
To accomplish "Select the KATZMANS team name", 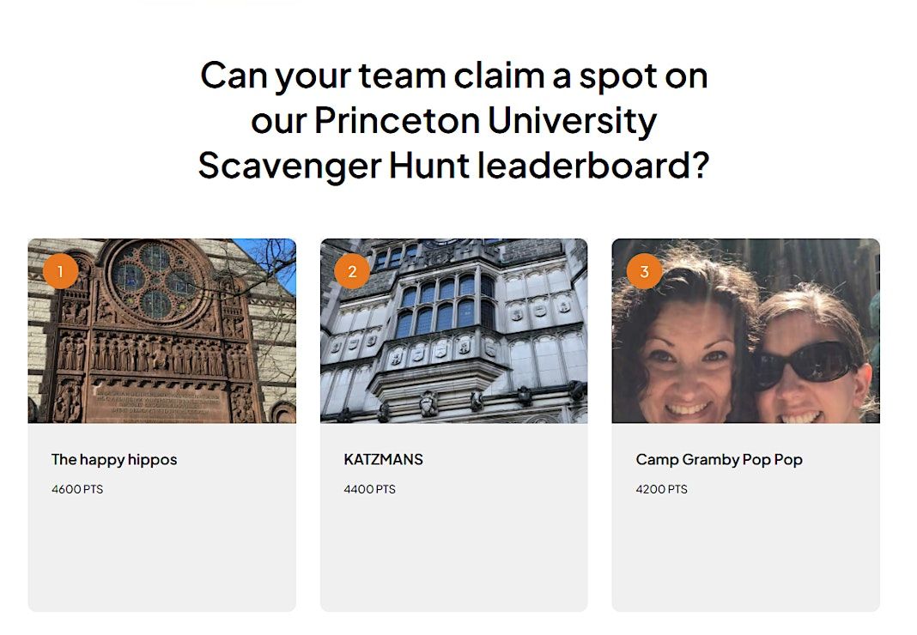I will 384,460.
